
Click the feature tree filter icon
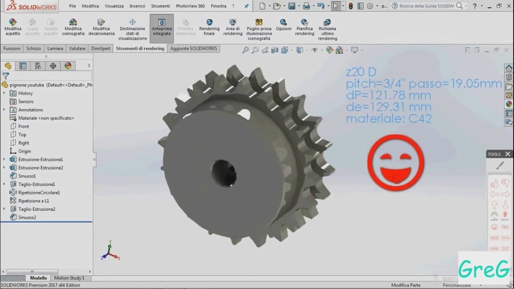pyautogui.click(x=6, y=76)
